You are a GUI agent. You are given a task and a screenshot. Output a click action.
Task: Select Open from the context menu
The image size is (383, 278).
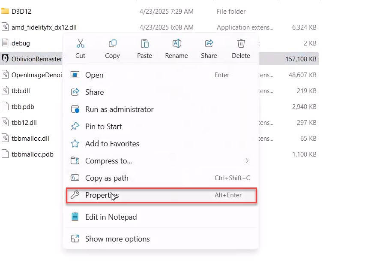pyautogui.click(x=94, y=75)
